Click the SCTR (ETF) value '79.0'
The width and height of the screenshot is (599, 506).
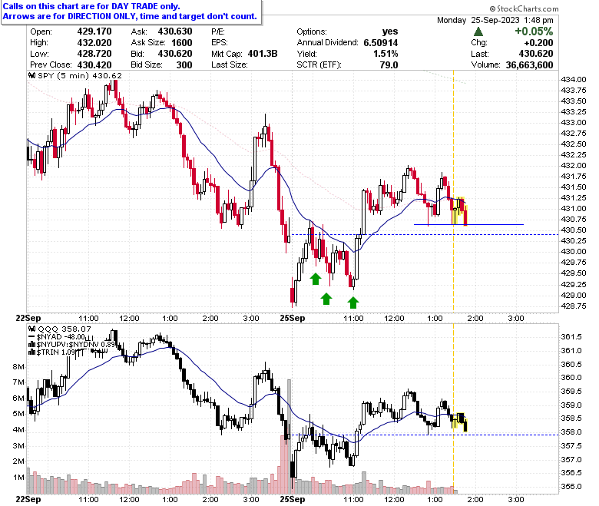click(389, 65)
